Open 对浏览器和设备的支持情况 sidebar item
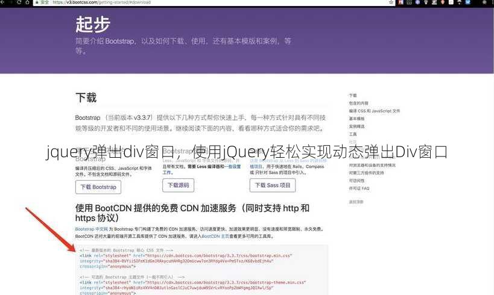This screenshot has height=295, width=494. 372,165
